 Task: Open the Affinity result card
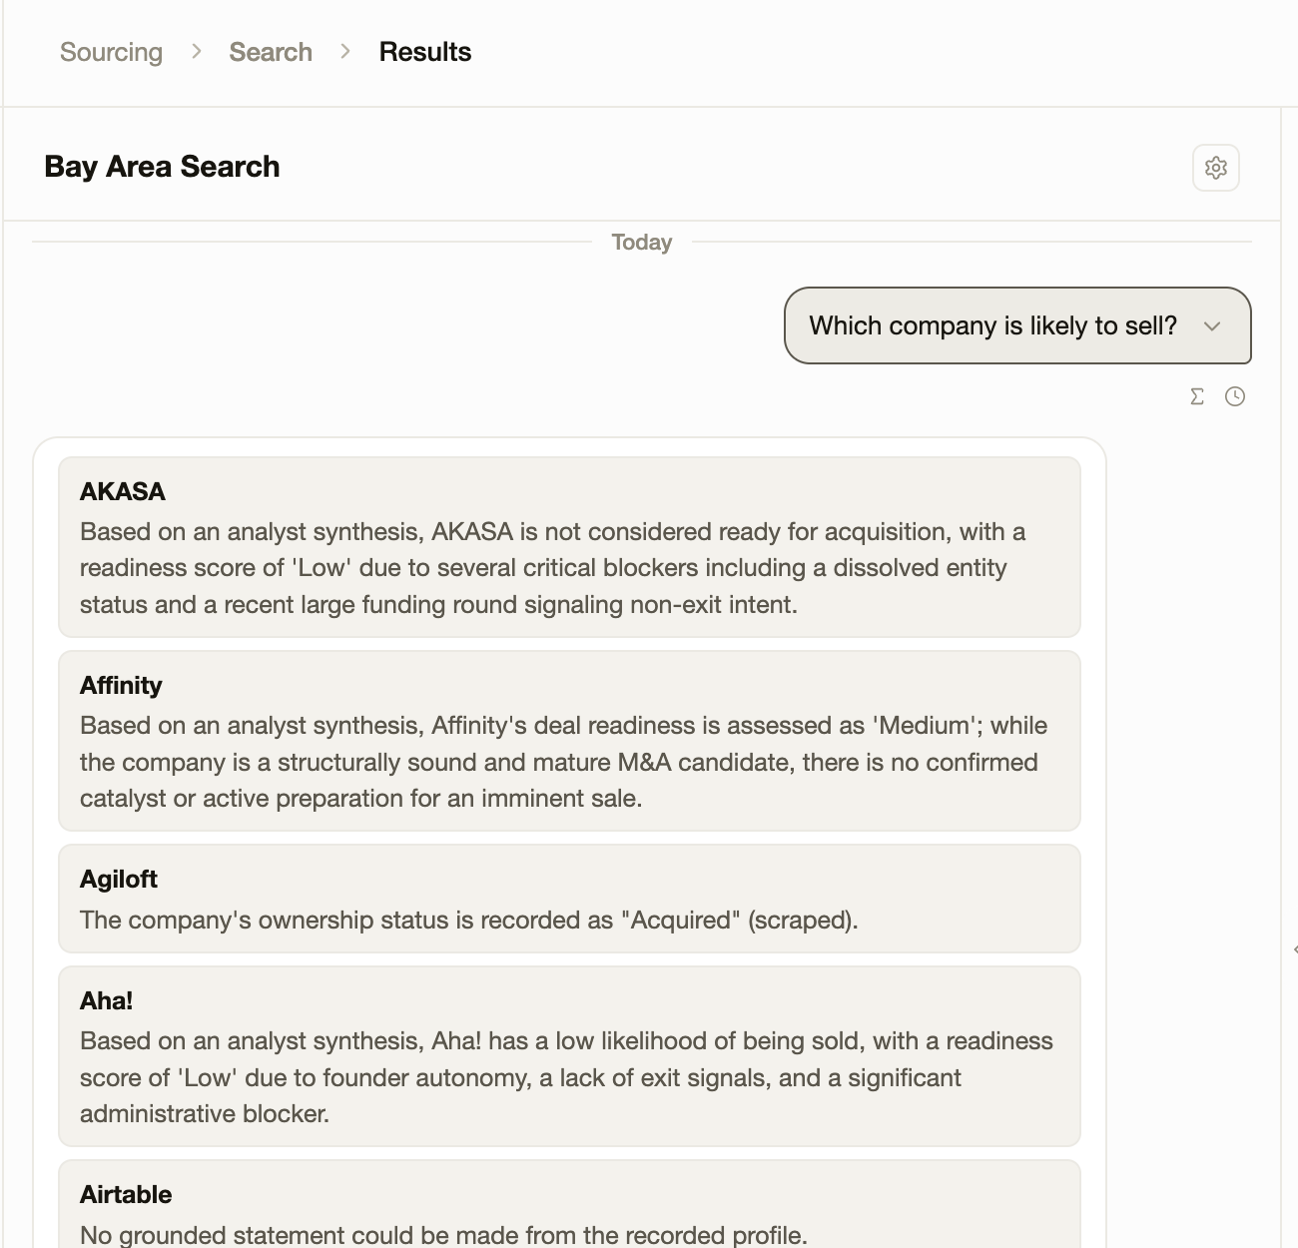click(x=569, y=741)
